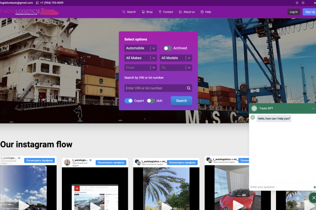
Task: Open the social icon left of the Instagram icon
Action: [x=297, y=3]
